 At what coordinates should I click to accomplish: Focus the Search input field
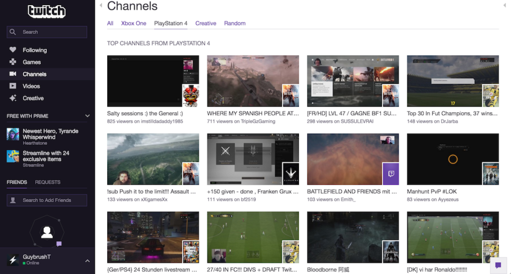tap(47, 32)
